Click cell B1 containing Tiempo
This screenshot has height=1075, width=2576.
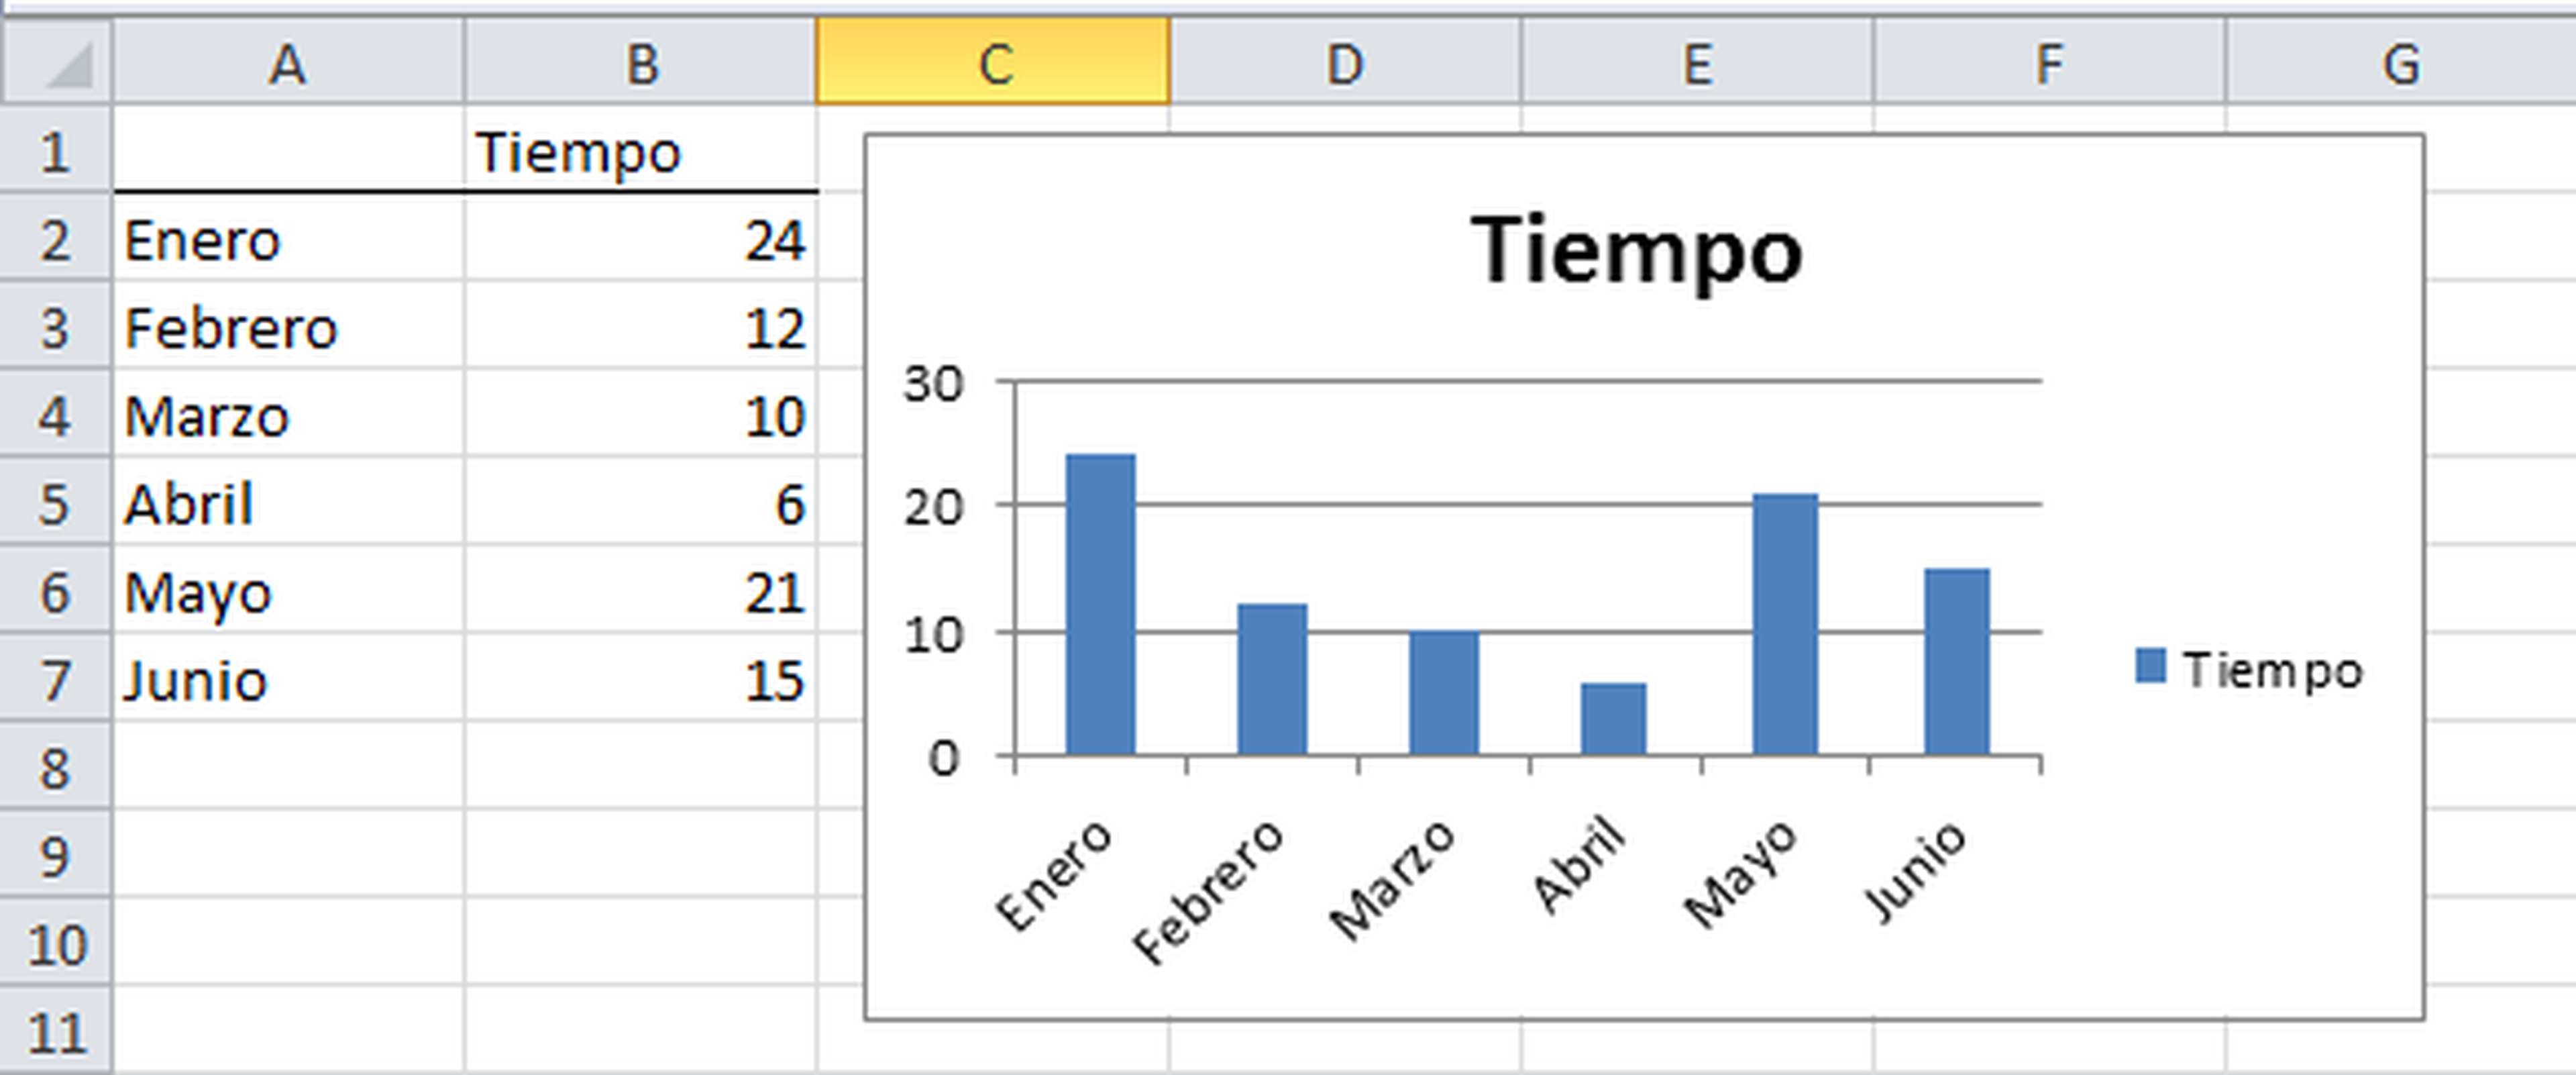tap(641, 153)
